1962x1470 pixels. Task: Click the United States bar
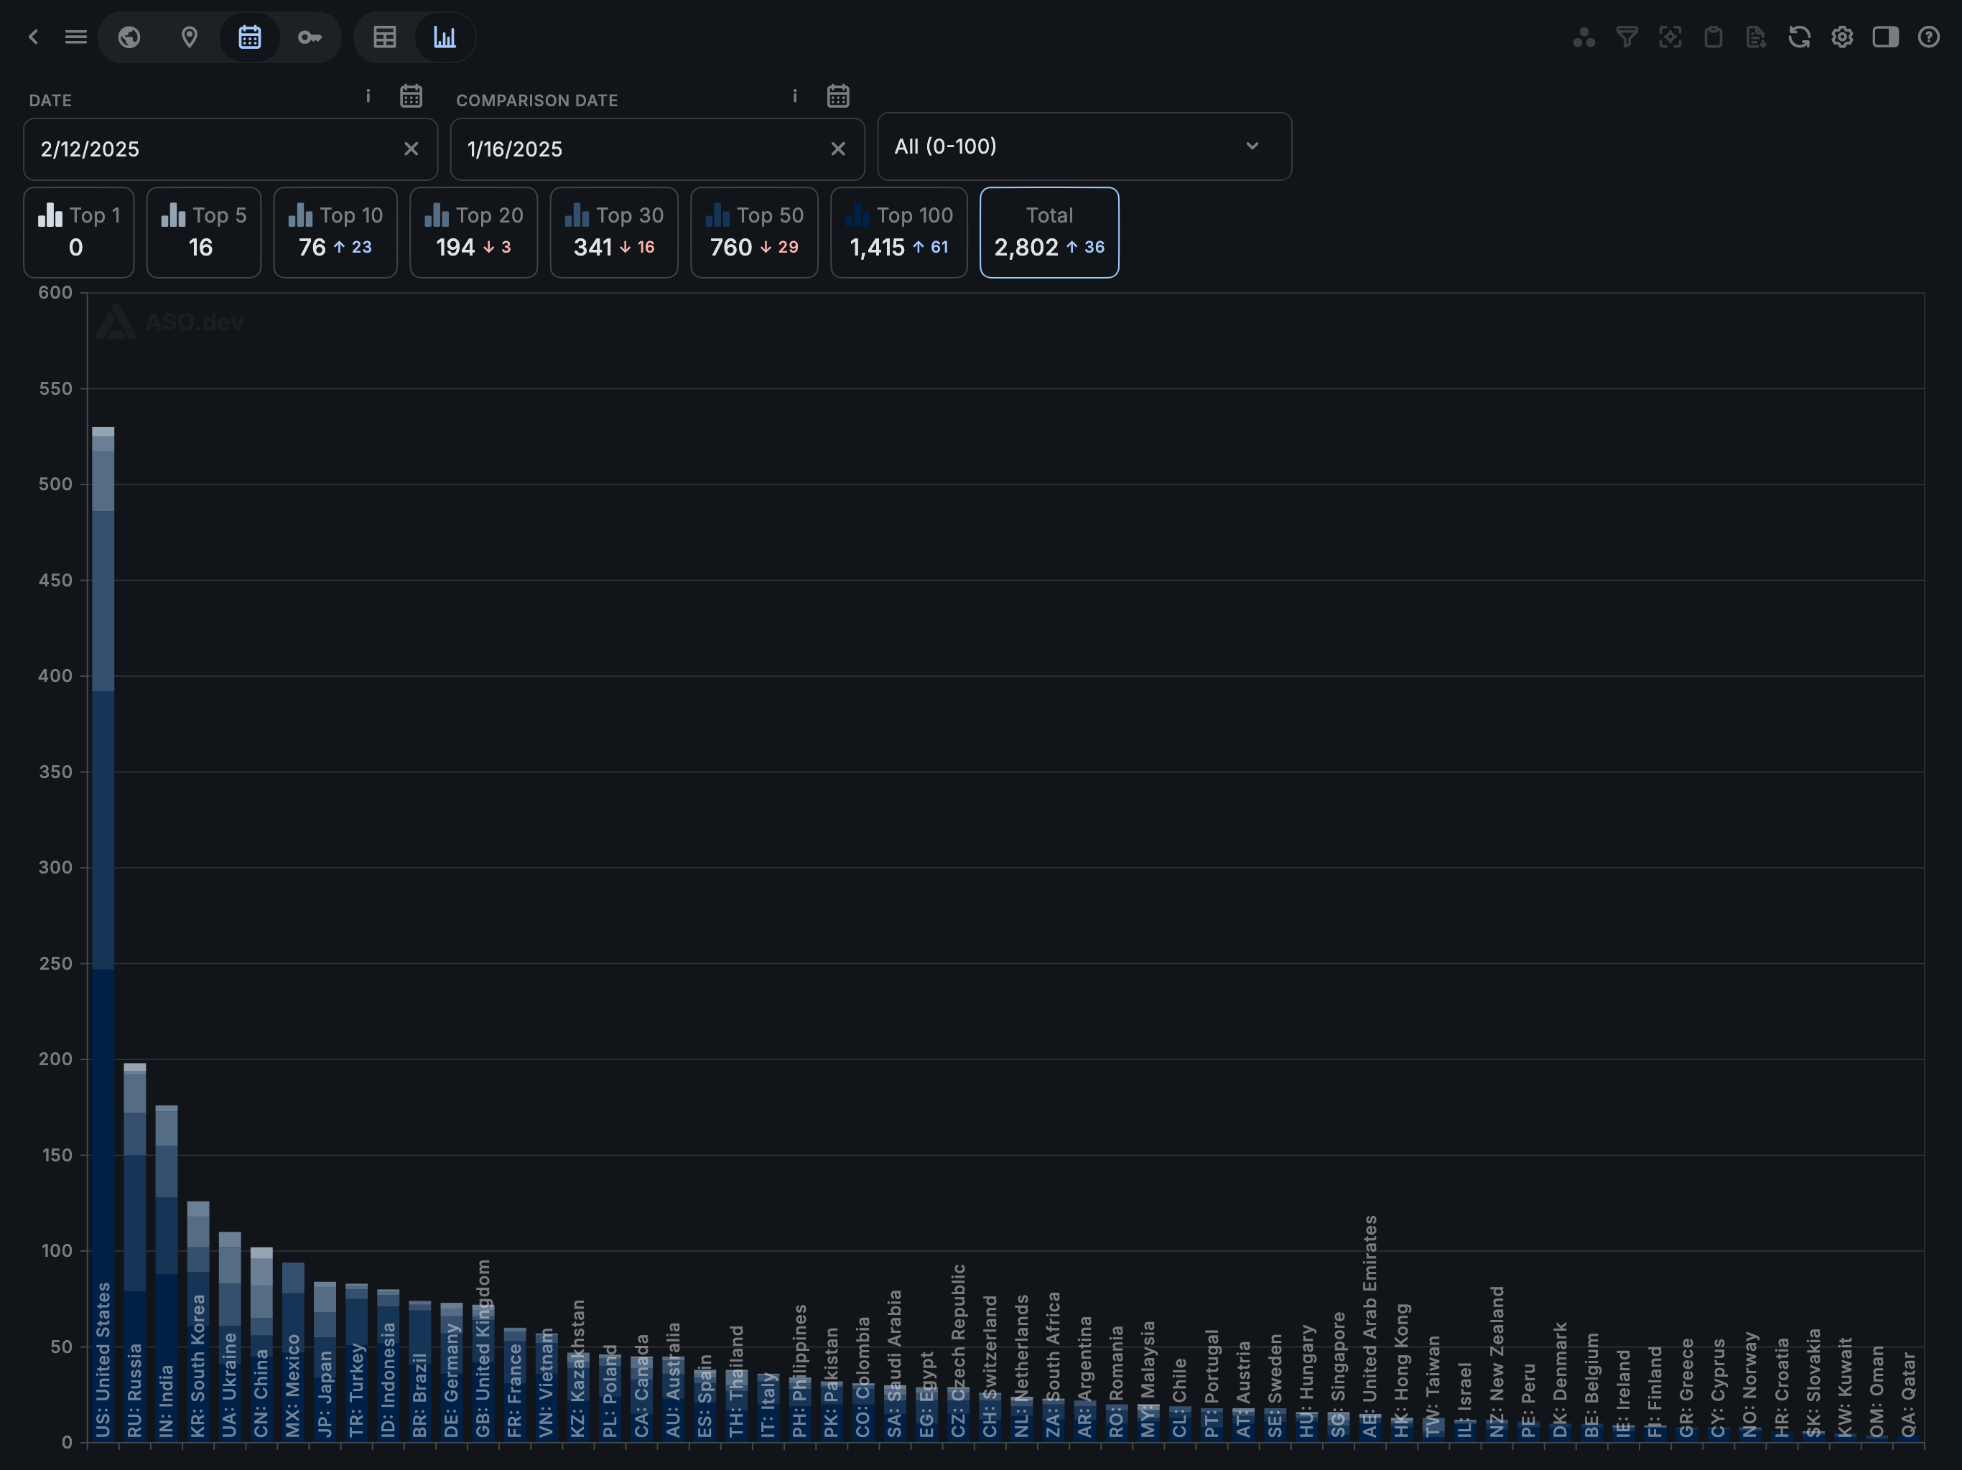(x=103, y=886)
